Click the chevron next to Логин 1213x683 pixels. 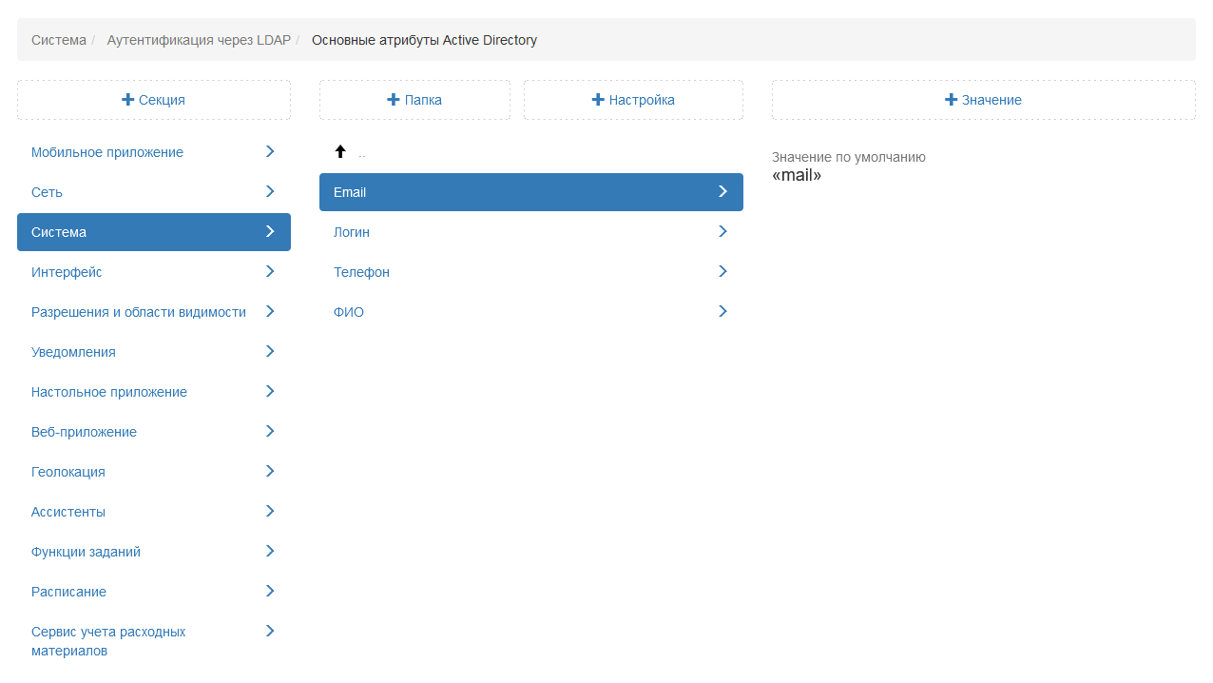722,232
